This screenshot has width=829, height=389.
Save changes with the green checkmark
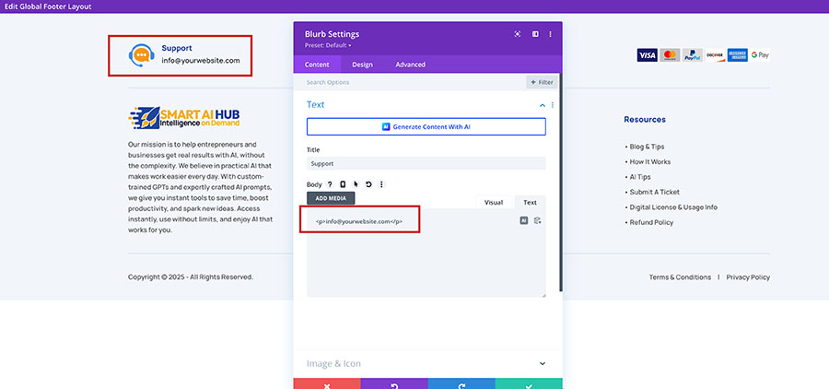coord(529,383)
